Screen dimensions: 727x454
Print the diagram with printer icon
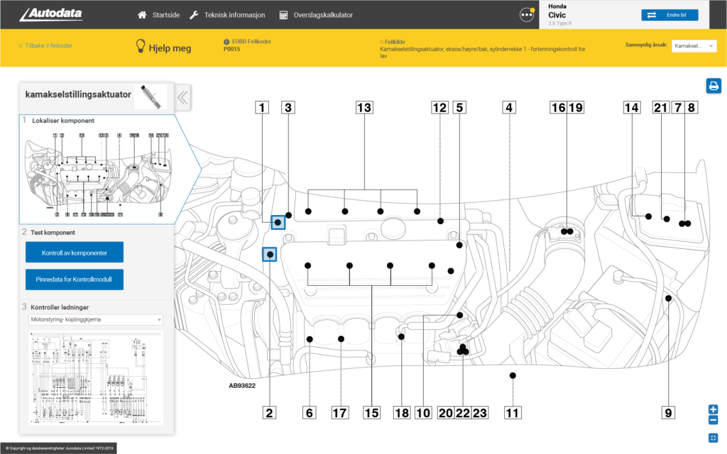(x=713, y=86)
